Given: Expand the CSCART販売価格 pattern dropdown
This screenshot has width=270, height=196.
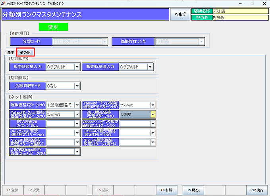Looking at the screenshot, I should click(x=152, y=132).
